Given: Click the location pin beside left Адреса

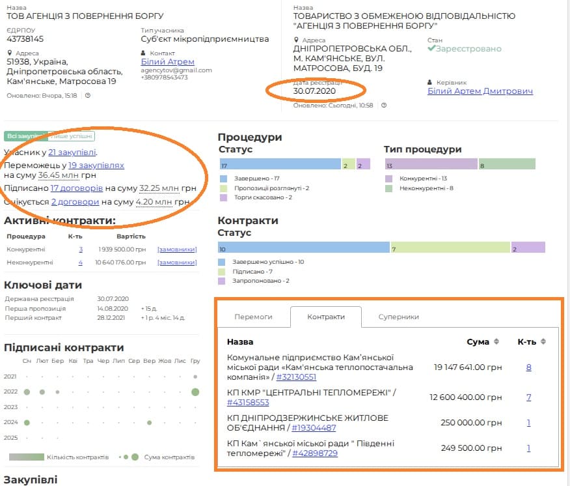Looking at the screenshot, I should [10, 53].
